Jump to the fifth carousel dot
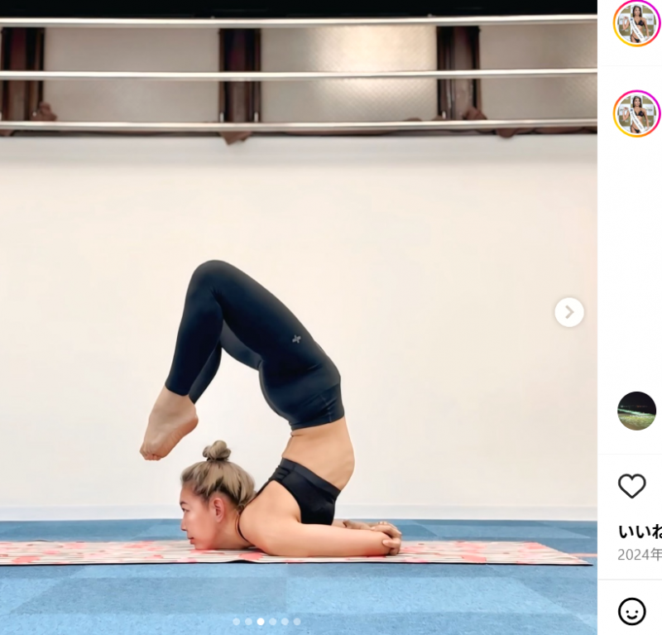Screen dimensions: 662x635 point(285,622)
